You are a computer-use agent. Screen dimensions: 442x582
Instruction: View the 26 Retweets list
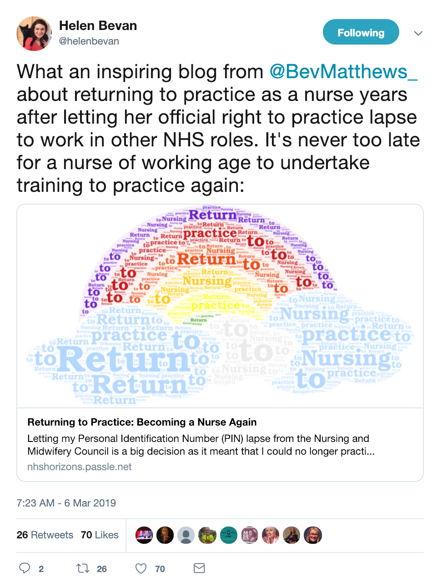[x=45, y=535]
